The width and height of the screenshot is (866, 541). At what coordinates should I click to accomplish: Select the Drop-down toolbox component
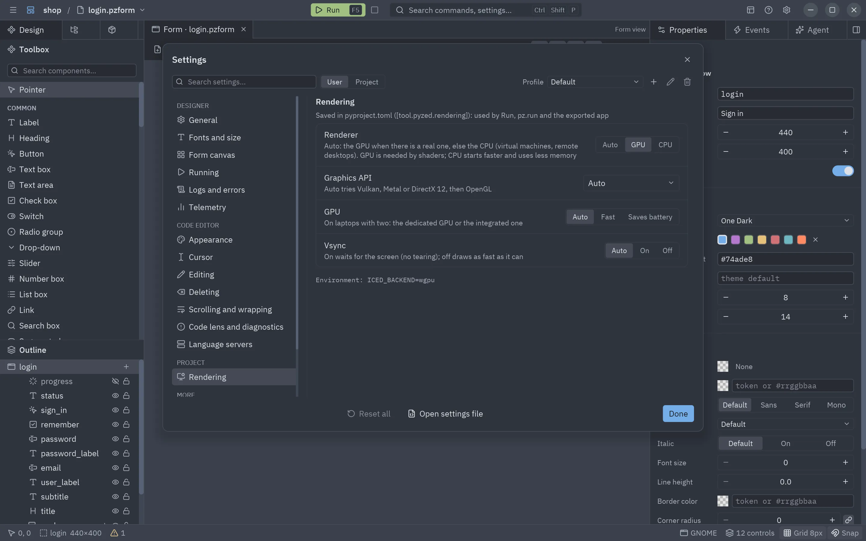(69, 248)
